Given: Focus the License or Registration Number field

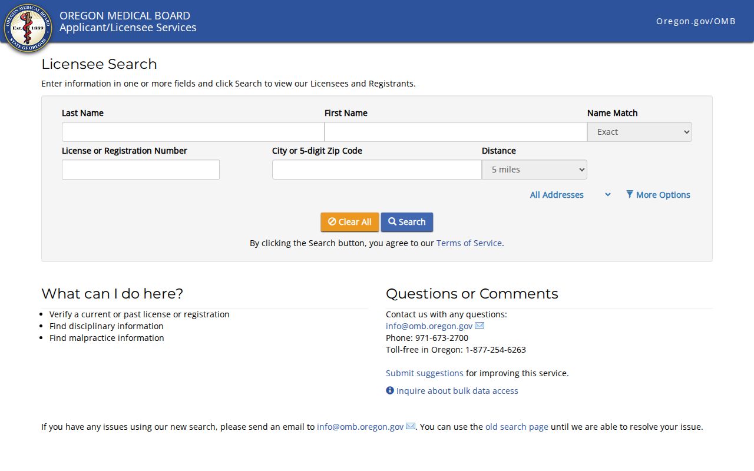Looking at the screenshot, I should point(141,170).
